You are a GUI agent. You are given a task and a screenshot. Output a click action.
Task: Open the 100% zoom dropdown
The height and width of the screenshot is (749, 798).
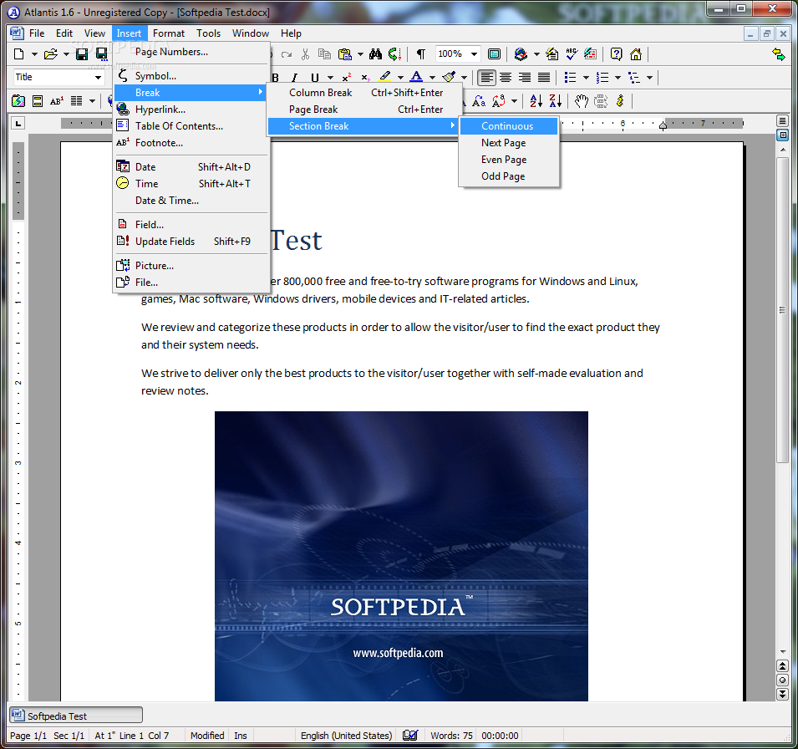pyautogui.click(x=474, y=54)
